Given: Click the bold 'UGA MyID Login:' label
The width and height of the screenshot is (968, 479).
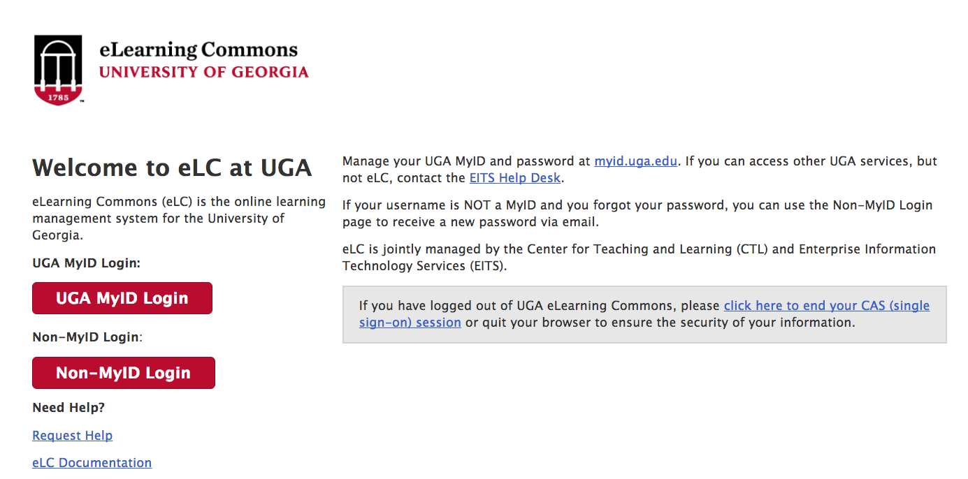Looking at the screenshot, I should click(x=87, y=263).
